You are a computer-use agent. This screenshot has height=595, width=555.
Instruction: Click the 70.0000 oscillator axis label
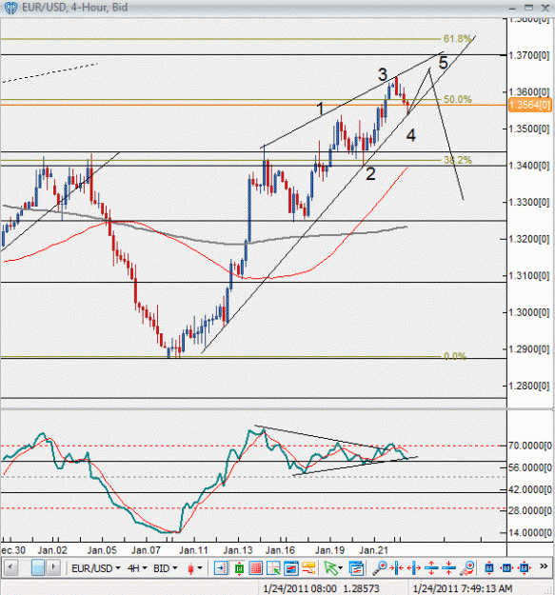coord(530,446)
